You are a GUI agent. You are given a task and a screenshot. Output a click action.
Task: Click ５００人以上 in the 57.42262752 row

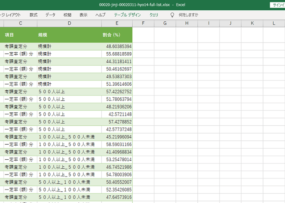52,92
